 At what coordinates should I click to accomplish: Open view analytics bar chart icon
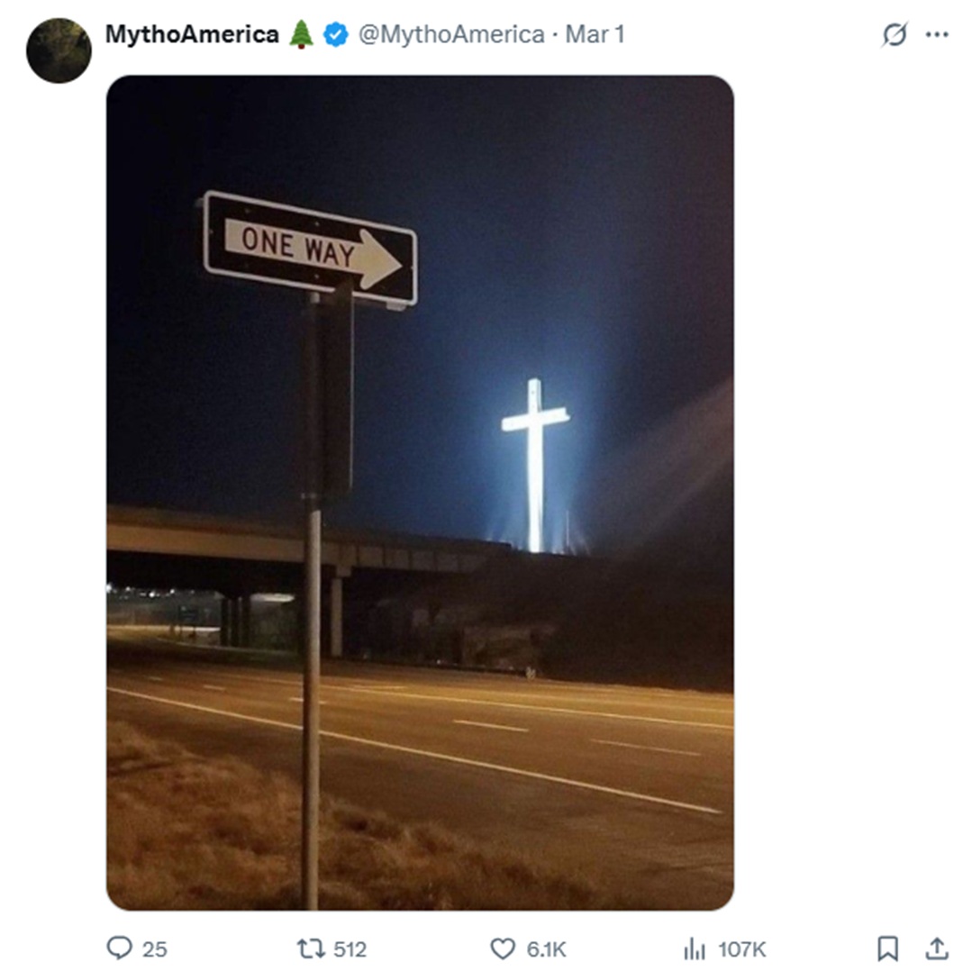pyautogui.click(x=695, y=948)
